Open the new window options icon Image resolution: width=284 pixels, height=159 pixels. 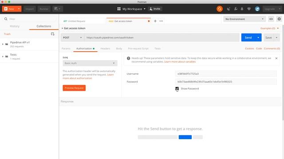click(x=57, y=9)
